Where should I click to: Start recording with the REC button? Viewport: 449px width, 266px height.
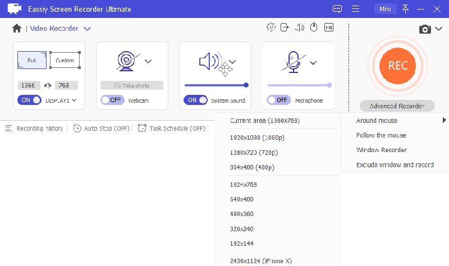point(397,66)
